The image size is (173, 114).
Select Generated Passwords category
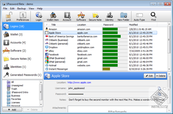(x=22, y=75)
